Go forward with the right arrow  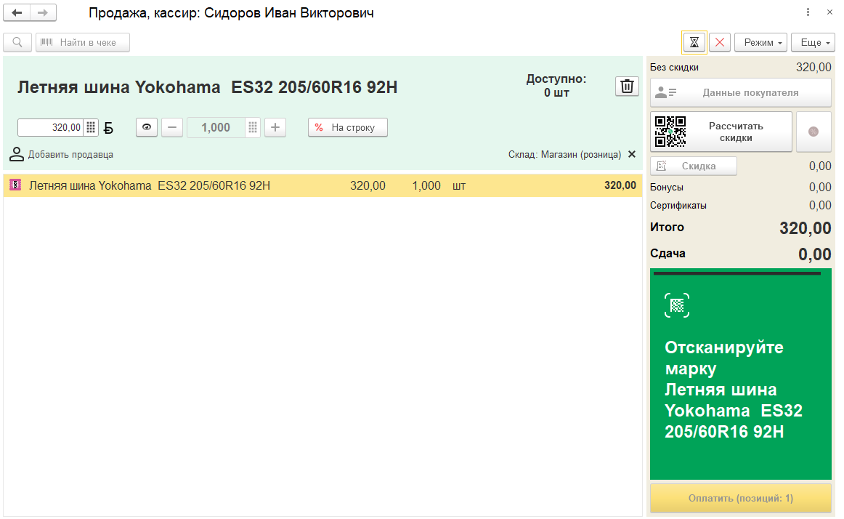point(43,12)
